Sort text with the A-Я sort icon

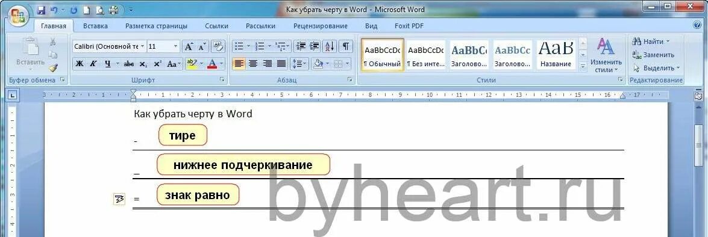[330, 46]
